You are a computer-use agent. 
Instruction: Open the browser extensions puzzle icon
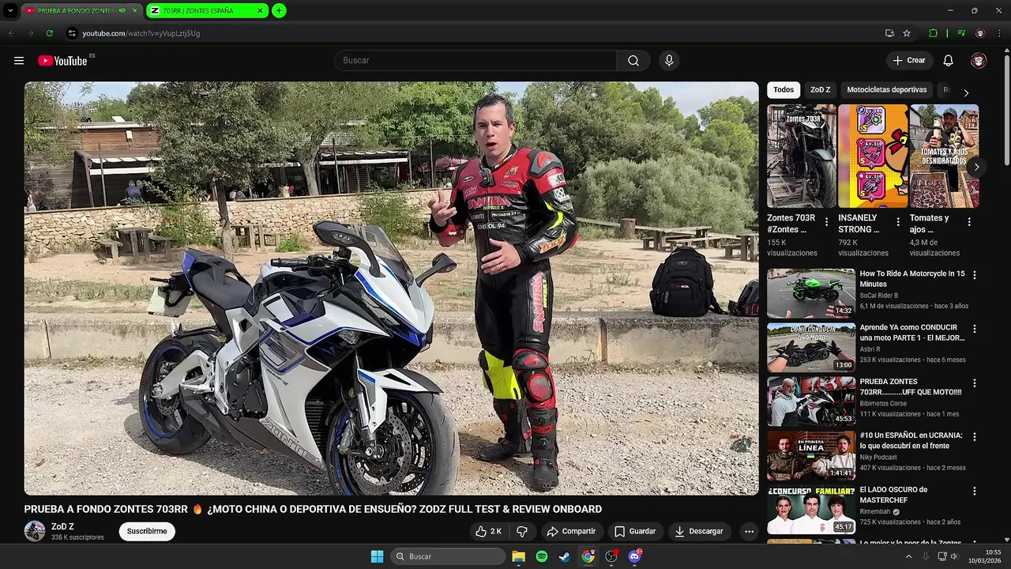coord(934,33)
